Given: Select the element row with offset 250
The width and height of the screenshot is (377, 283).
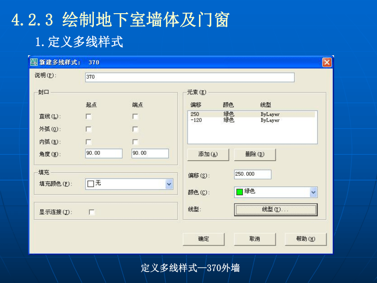Looking at the screenshot, I should [x=252, y=114].
